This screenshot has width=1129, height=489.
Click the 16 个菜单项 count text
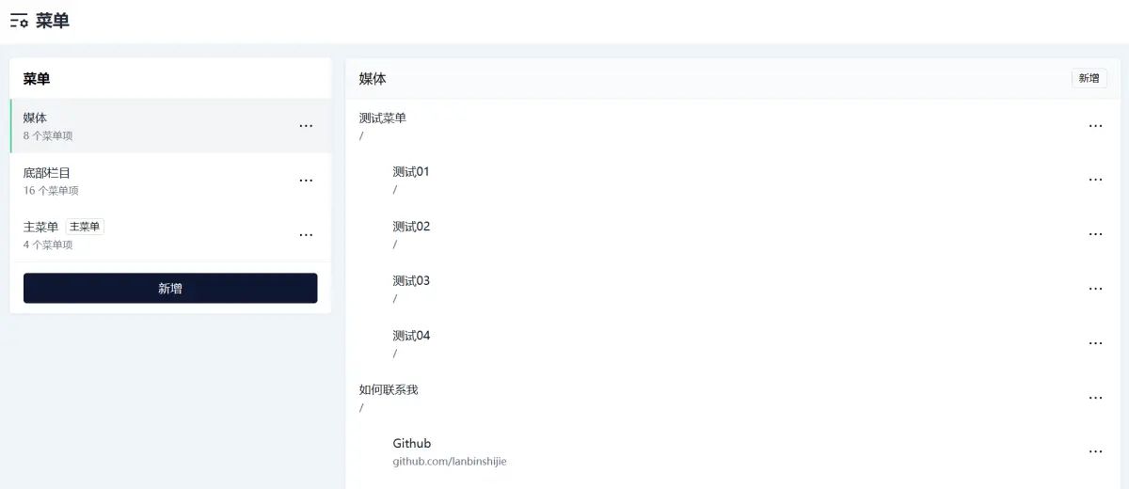point(51,190)
